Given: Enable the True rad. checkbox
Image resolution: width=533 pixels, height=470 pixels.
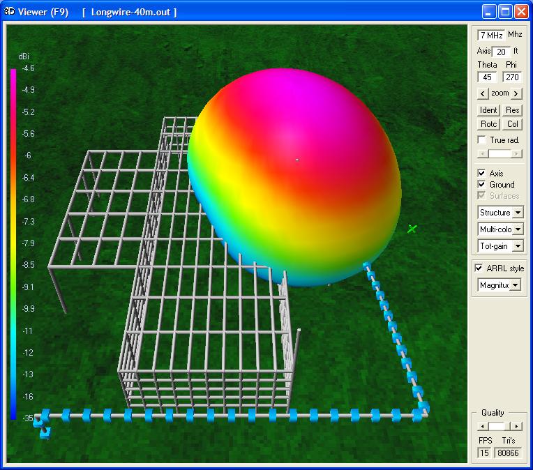Looking at the screenshot, I should tap(481, 140).
